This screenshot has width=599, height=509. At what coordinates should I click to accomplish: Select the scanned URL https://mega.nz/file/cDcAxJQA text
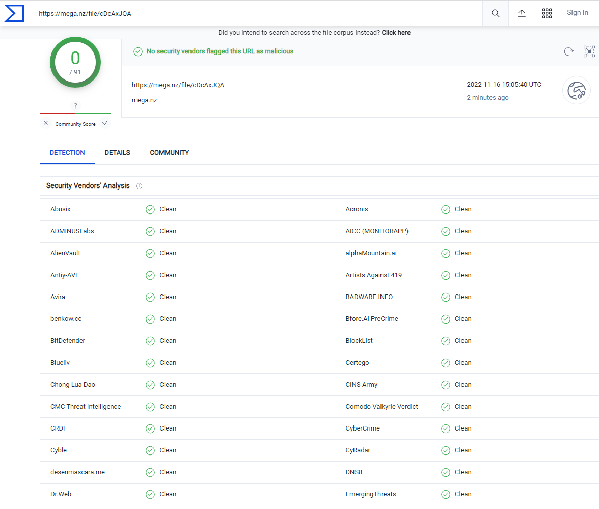(x=178, y=85)
